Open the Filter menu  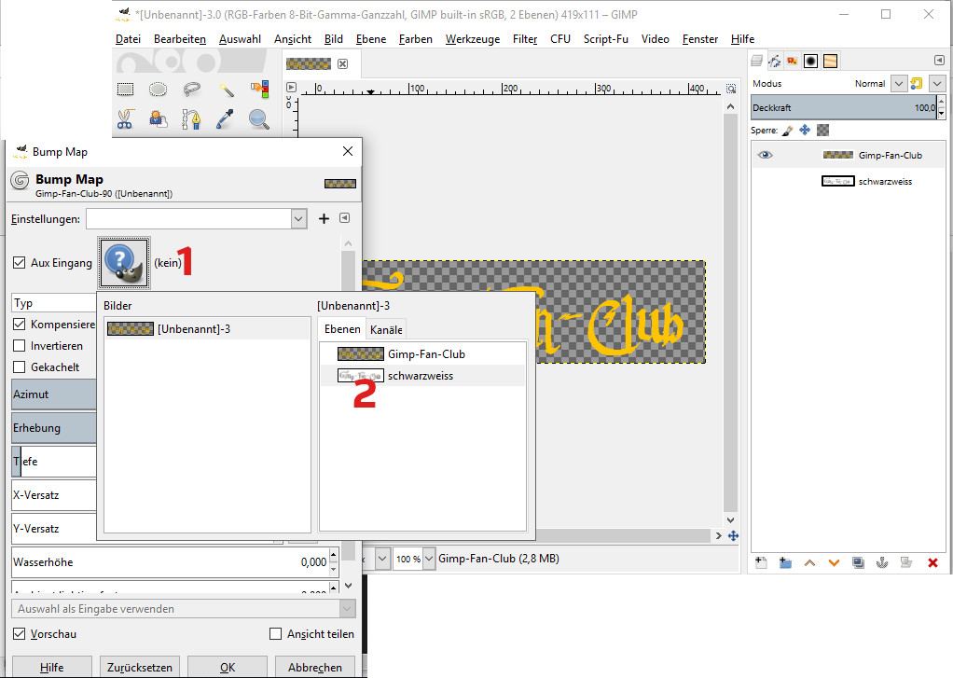coord(524,39)
